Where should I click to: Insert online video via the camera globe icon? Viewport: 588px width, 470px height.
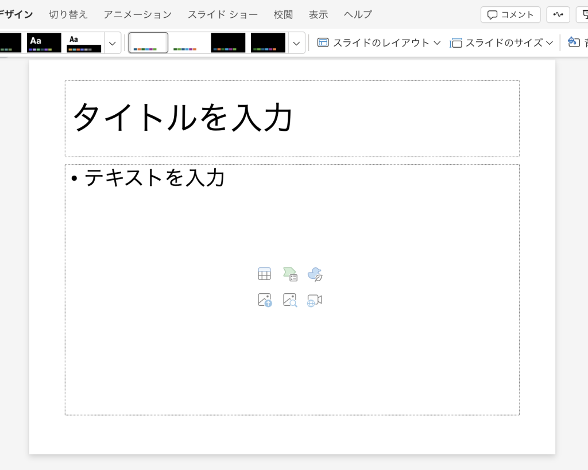point(315,301)
